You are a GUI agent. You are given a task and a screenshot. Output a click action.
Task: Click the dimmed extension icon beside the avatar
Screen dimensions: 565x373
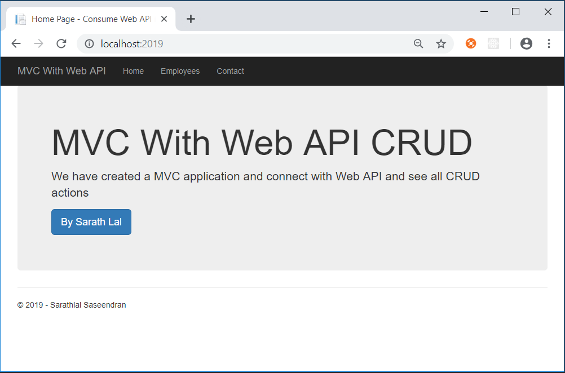493,43
